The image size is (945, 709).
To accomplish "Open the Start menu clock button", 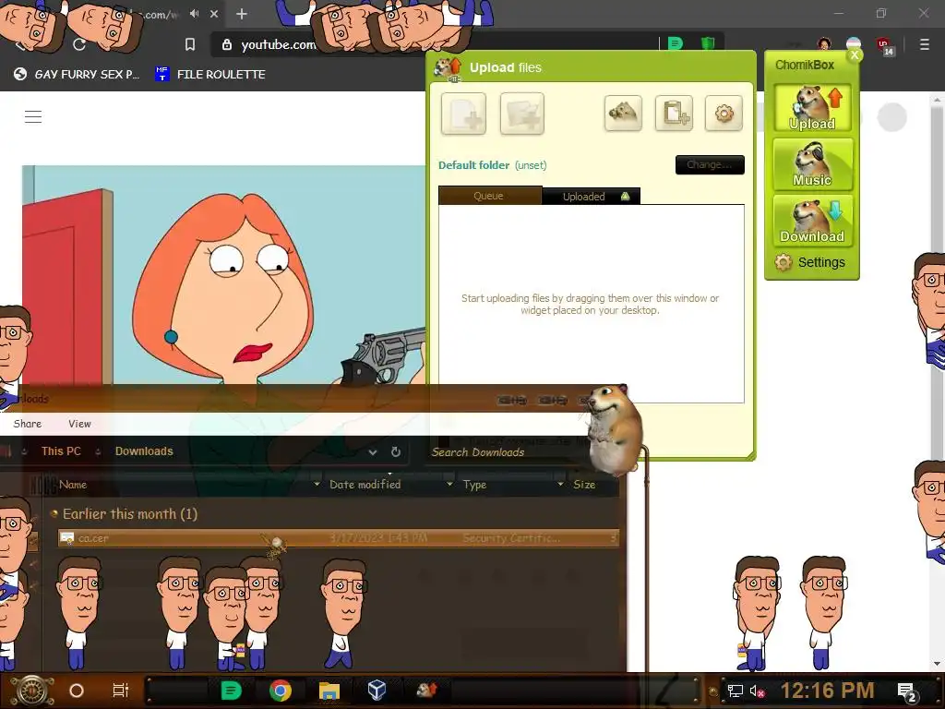I will point(32,691).
